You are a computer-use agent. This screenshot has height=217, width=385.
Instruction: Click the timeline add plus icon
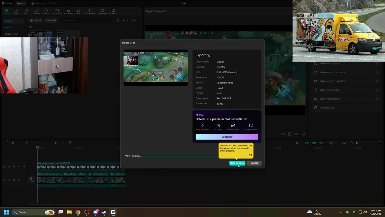coord(5,143)
